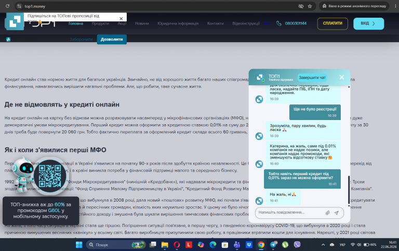Launch Opera browser from the taskbar

177,245
